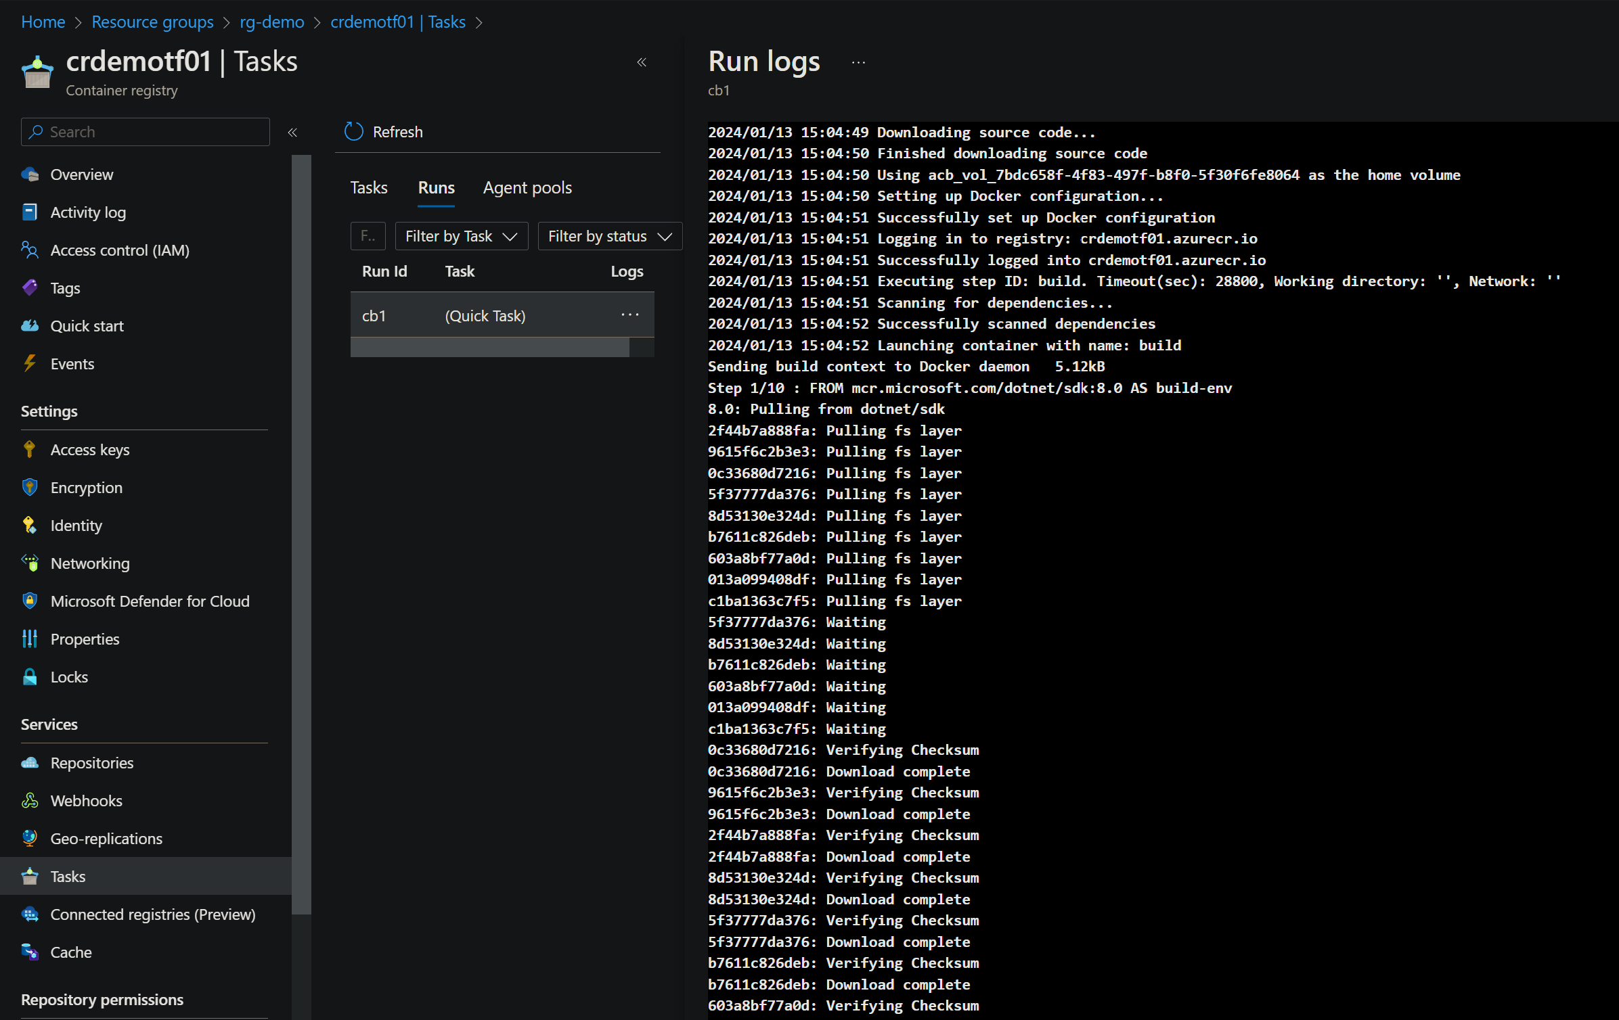This screenshot has height=1020, width=1619.
Task: Click the Geo-replications globe icon
Action: (x=30, y=838)
